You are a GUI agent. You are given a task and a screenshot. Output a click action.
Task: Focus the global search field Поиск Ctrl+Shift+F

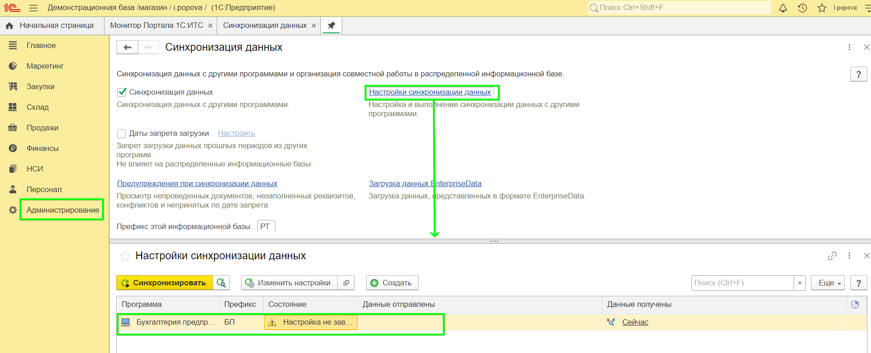[x=680, y=8]
